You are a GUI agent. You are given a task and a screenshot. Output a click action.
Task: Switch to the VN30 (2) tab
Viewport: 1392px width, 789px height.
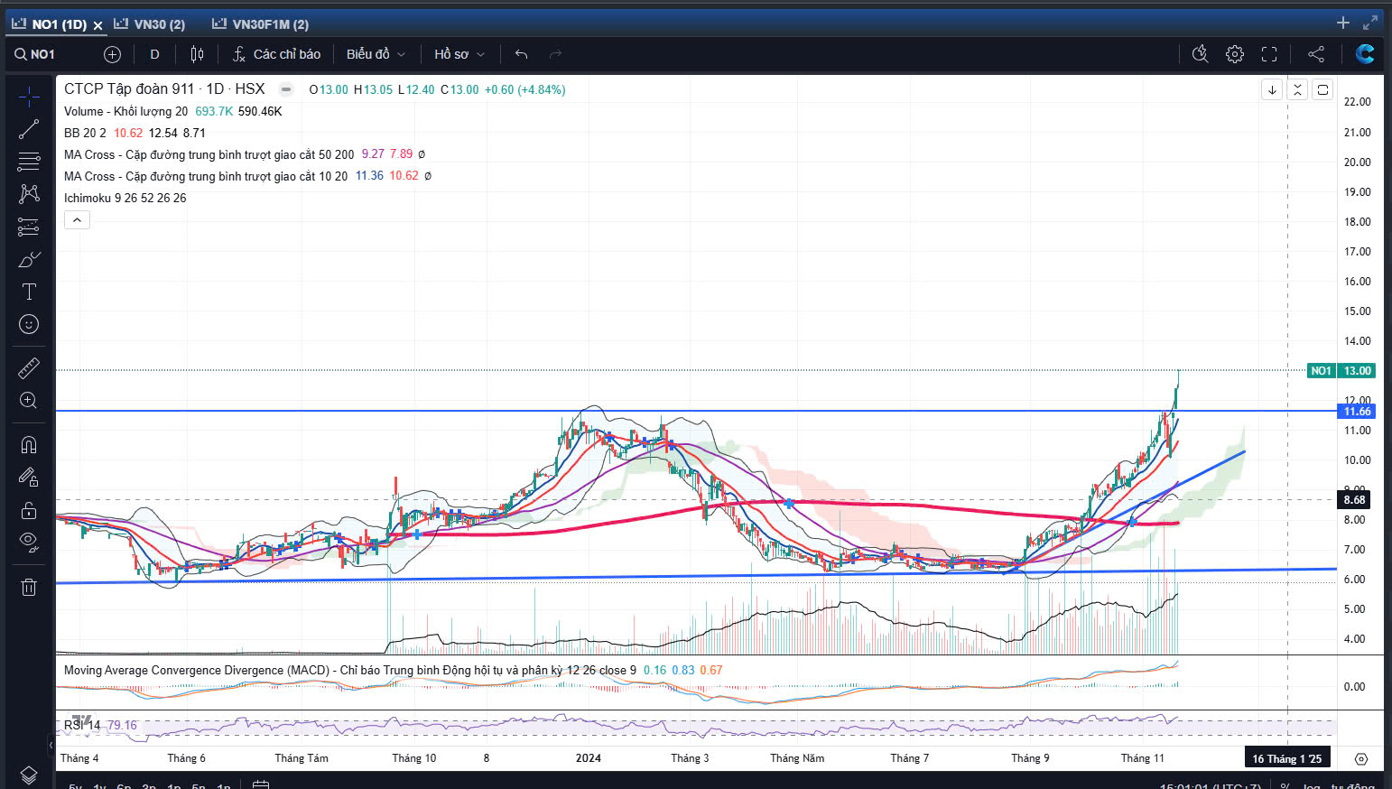148,24
